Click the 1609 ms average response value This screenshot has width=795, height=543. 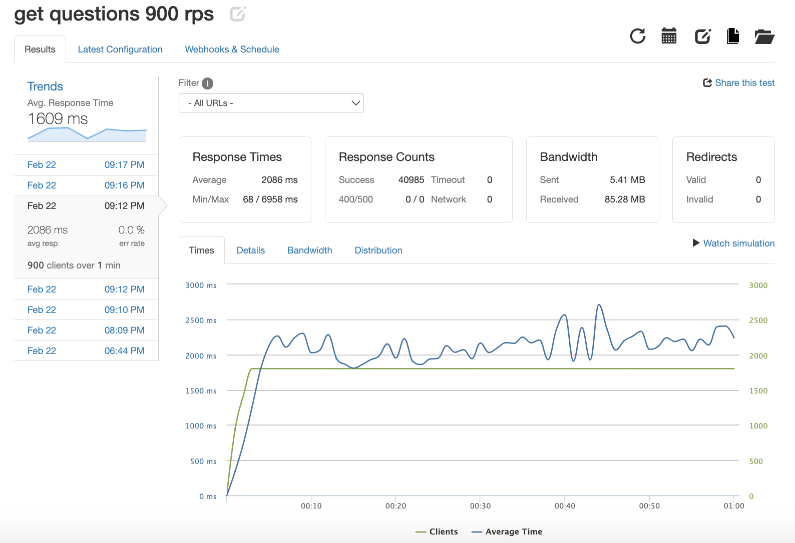coord(58,119)
